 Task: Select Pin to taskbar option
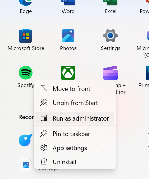(74, 134)
